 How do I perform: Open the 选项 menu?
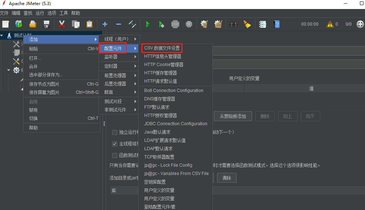coord(52,13)
